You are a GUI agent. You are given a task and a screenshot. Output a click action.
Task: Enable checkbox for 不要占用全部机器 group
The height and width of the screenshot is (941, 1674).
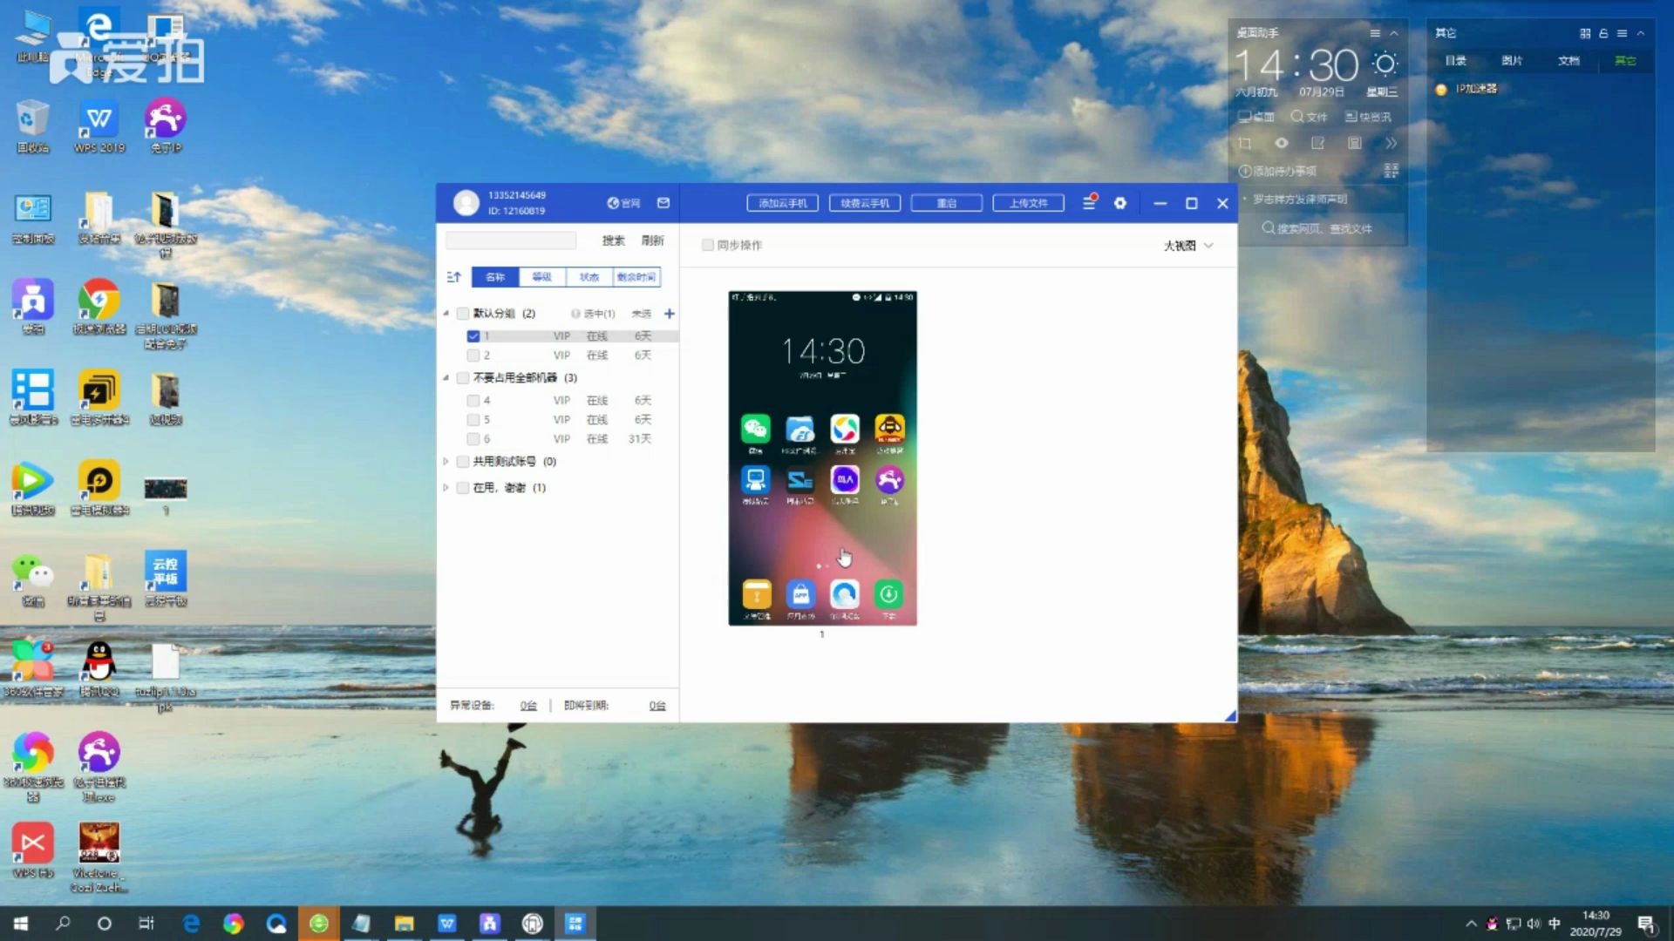(x=459, y=377)
